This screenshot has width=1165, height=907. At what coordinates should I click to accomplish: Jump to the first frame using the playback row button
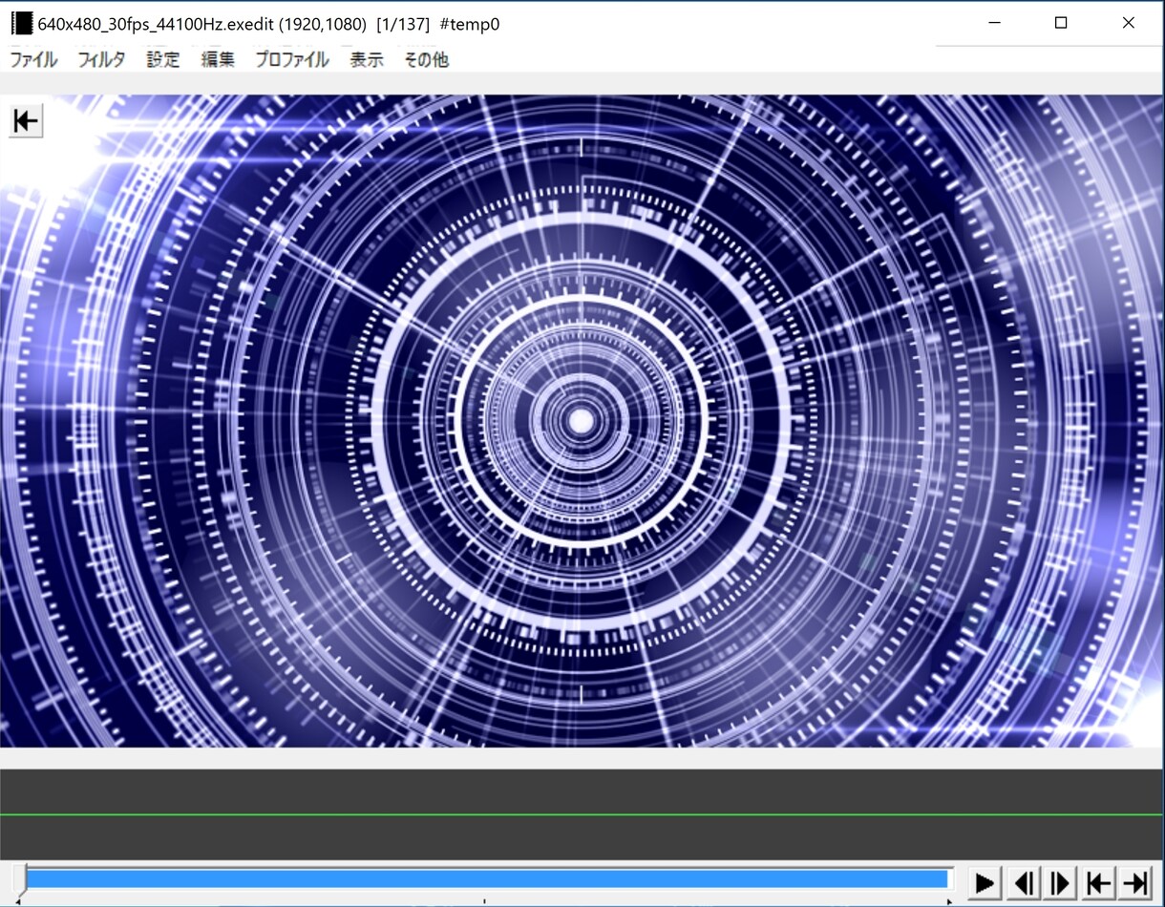(1099, 882)
